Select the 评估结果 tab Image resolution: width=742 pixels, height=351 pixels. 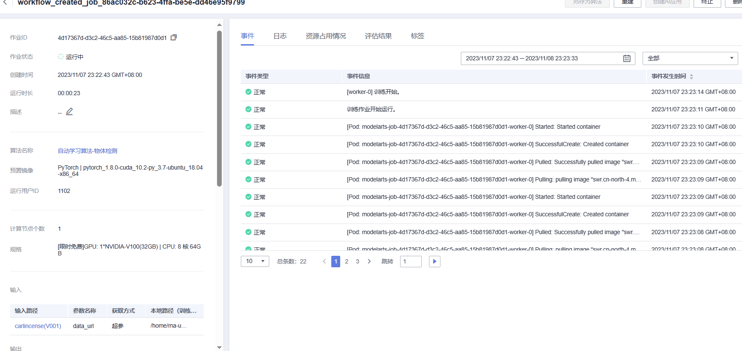[378, 36]
